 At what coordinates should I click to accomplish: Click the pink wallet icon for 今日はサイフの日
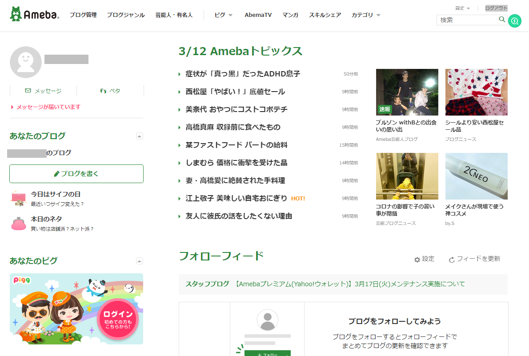click(x=19, y=198)
